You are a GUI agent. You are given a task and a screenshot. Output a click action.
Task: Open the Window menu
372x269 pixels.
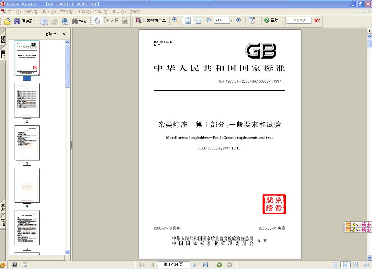tap(102, 11)
